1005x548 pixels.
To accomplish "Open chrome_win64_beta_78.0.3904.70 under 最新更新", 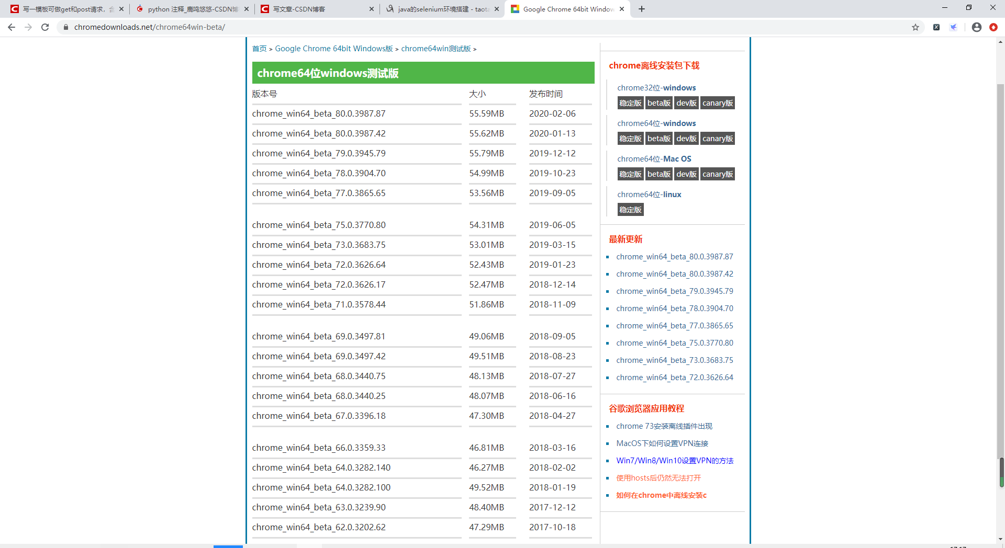I will point(675,309).
